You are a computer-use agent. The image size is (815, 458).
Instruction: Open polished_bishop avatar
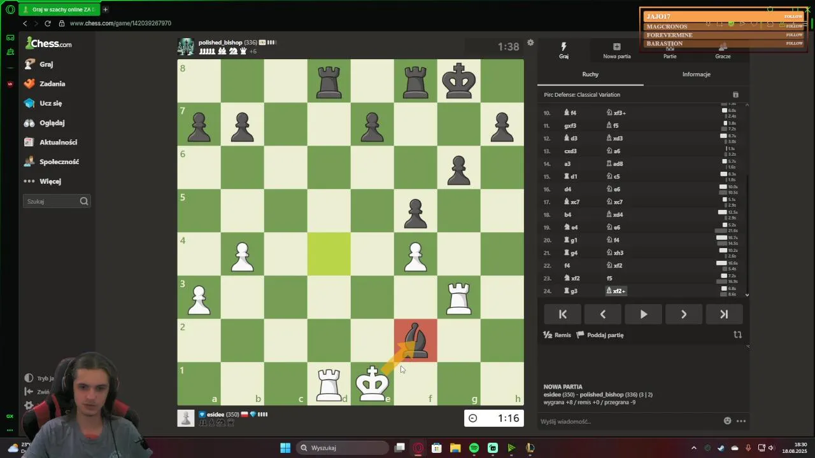[x=185, y=46]
